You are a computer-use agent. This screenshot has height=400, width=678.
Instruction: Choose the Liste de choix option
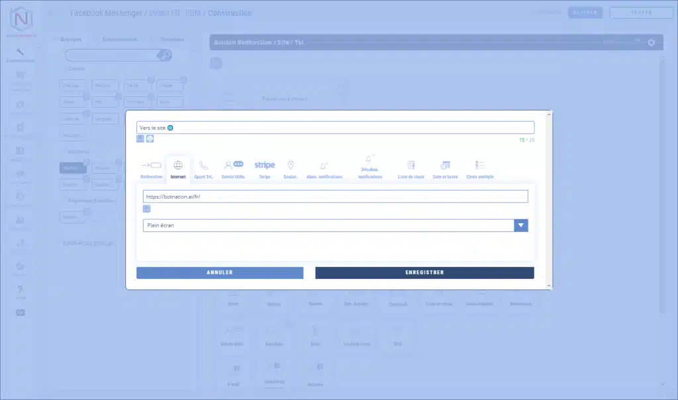coord(411,169)
